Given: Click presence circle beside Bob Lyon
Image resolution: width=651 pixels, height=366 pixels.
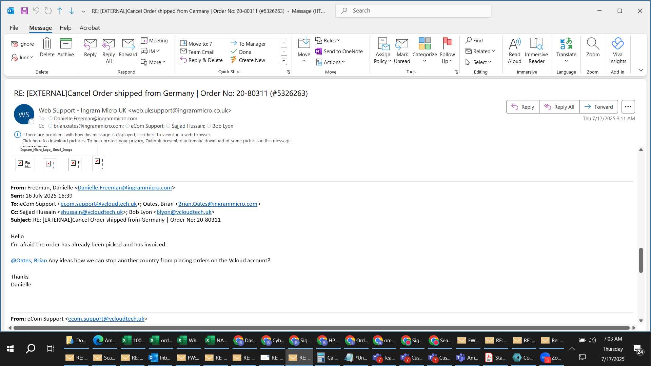Looking at the screenshot, I should pos(209,126).
